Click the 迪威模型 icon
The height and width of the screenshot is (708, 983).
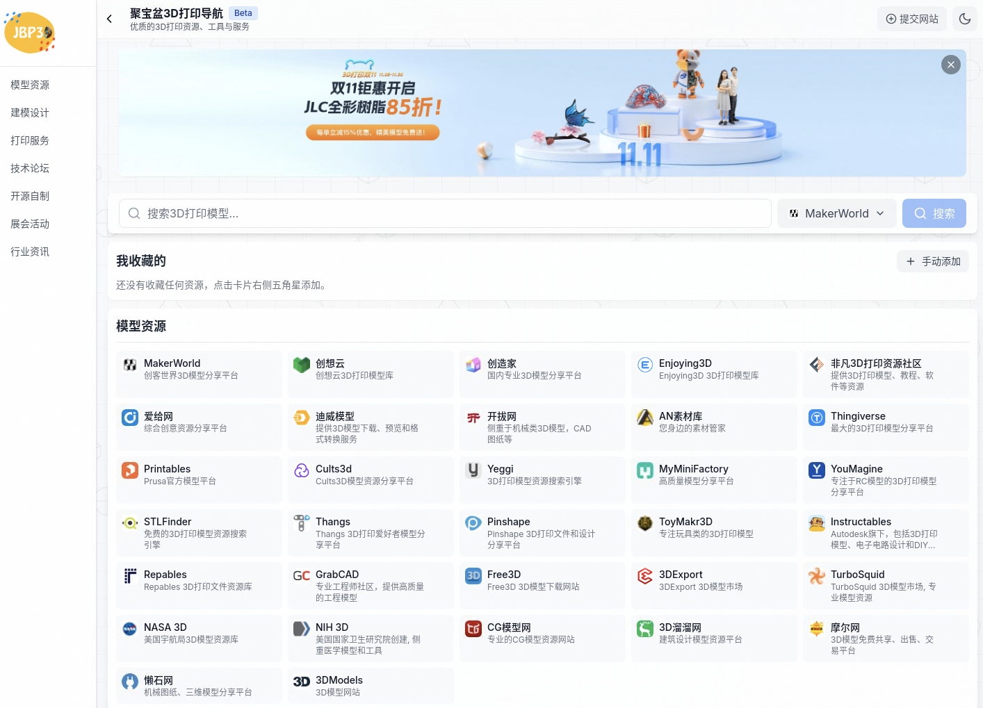pyautogui.click(x=302, y=418)
